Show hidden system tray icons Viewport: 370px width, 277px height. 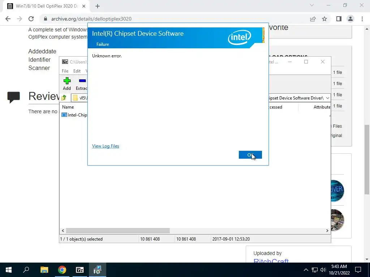(306, 270)
